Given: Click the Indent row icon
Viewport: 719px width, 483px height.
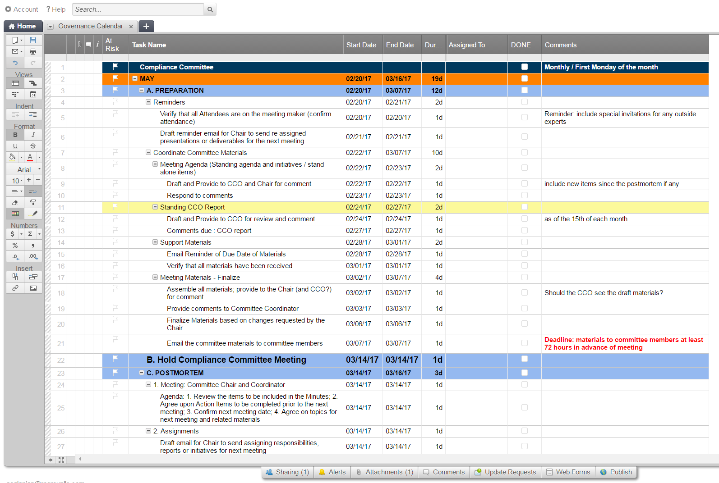Looking at the screenshot, I should click(x=33, y=114).
